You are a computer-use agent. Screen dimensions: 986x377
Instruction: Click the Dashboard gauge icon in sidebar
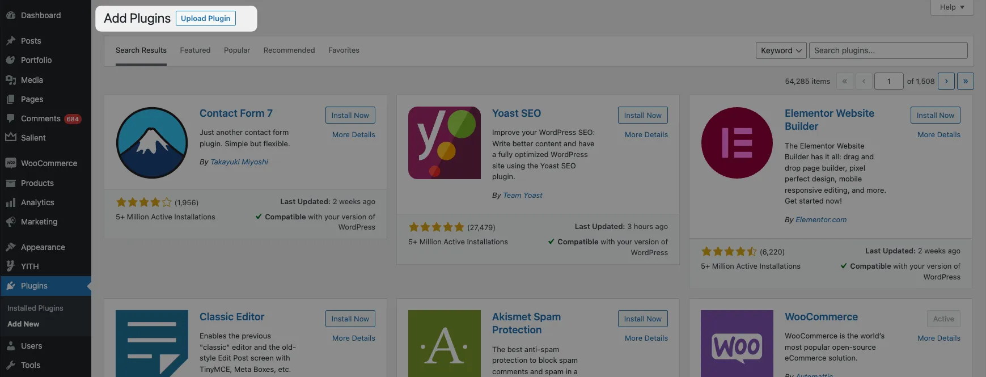pyautogui.click(x=11, y=15)
